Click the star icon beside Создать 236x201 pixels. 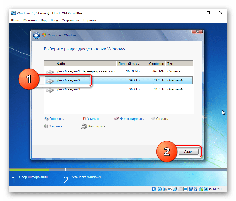click(153, 119)
